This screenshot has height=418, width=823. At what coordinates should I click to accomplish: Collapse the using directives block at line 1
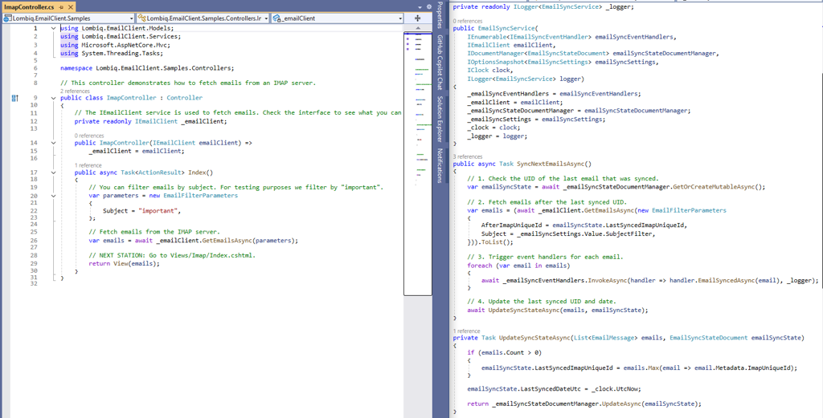[x=54, y=28]
